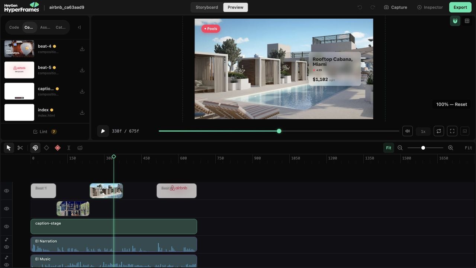Toggle the captions display icon
476x268 pixels.
click(x=464, y=131)
